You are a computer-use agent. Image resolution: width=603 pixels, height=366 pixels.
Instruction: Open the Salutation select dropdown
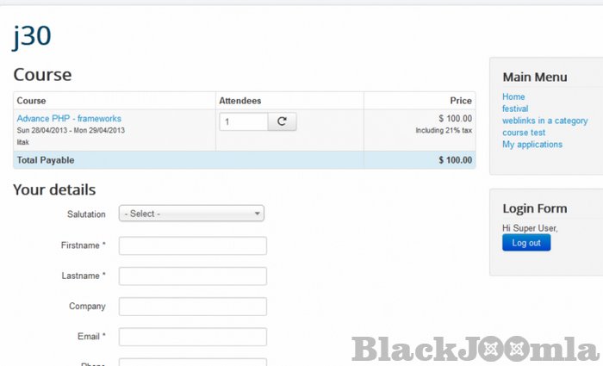tap(191, 214)
